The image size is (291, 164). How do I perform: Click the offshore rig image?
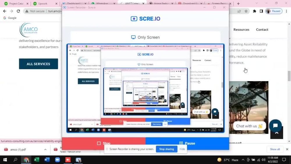click(x=249, y=107)
